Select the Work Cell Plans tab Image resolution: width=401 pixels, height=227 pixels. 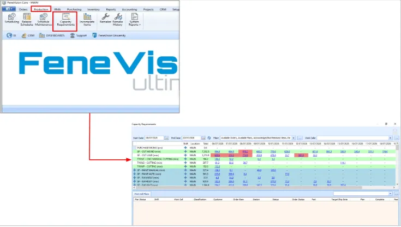pos(142,194)
